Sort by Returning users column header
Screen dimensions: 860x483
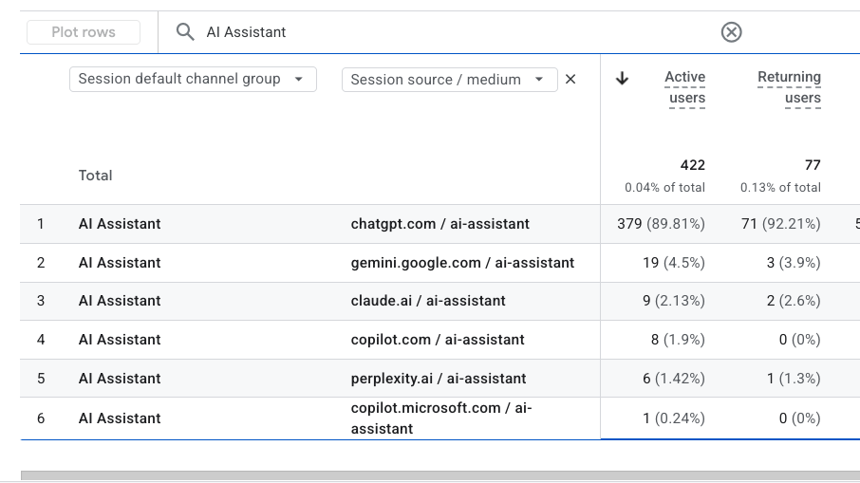(x=789, y=87)
